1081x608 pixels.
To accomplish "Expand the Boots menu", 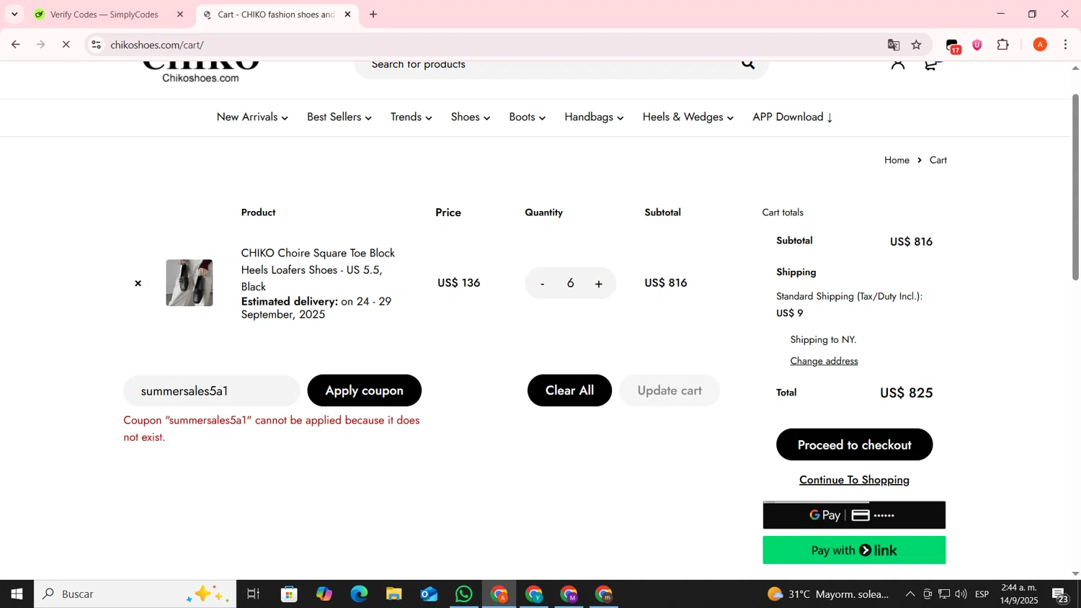I will [x=528, y=117].
